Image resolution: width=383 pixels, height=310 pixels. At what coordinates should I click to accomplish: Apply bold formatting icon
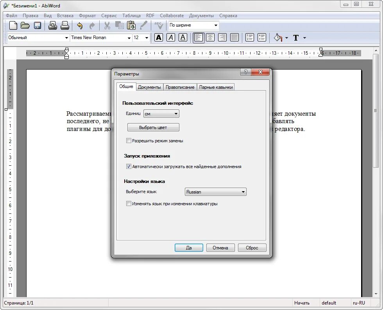click(159, 38)
